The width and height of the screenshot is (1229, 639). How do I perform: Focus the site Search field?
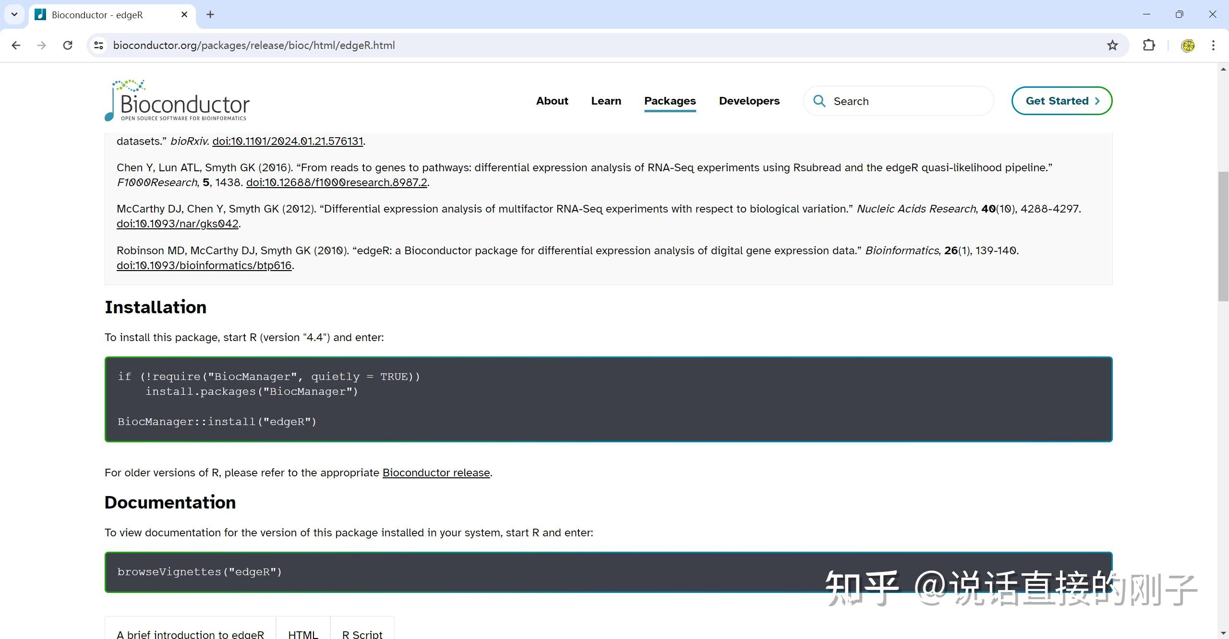(x=898, y=101)
